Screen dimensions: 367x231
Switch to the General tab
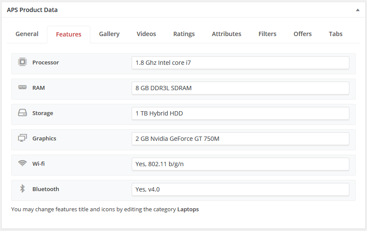(x=27, y=34)
